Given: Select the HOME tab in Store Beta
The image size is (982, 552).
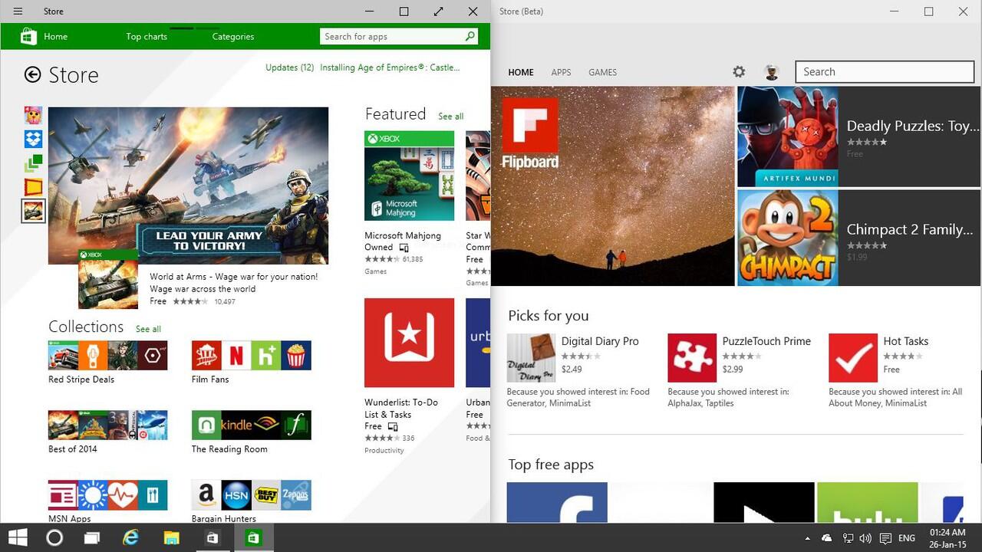Looking at the screenshot, I should (521, 72).
